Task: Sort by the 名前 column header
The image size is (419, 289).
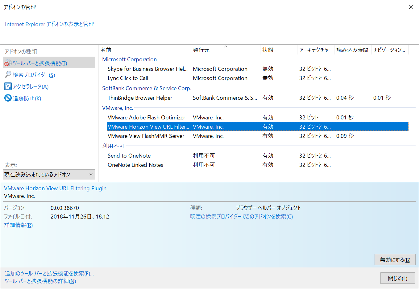Action: [x=145, y=50]
